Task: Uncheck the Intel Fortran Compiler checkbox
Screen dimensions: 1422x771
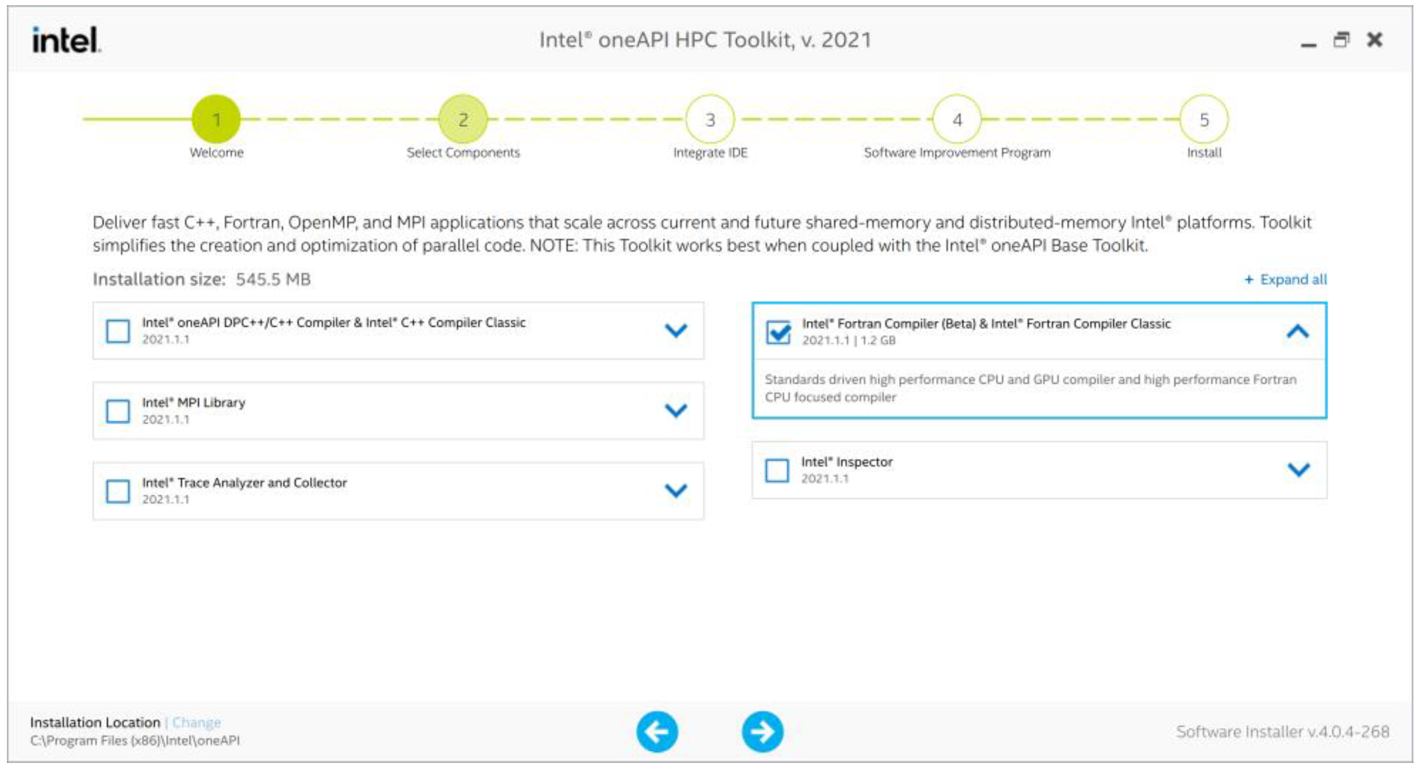Action: click(778, 332)
